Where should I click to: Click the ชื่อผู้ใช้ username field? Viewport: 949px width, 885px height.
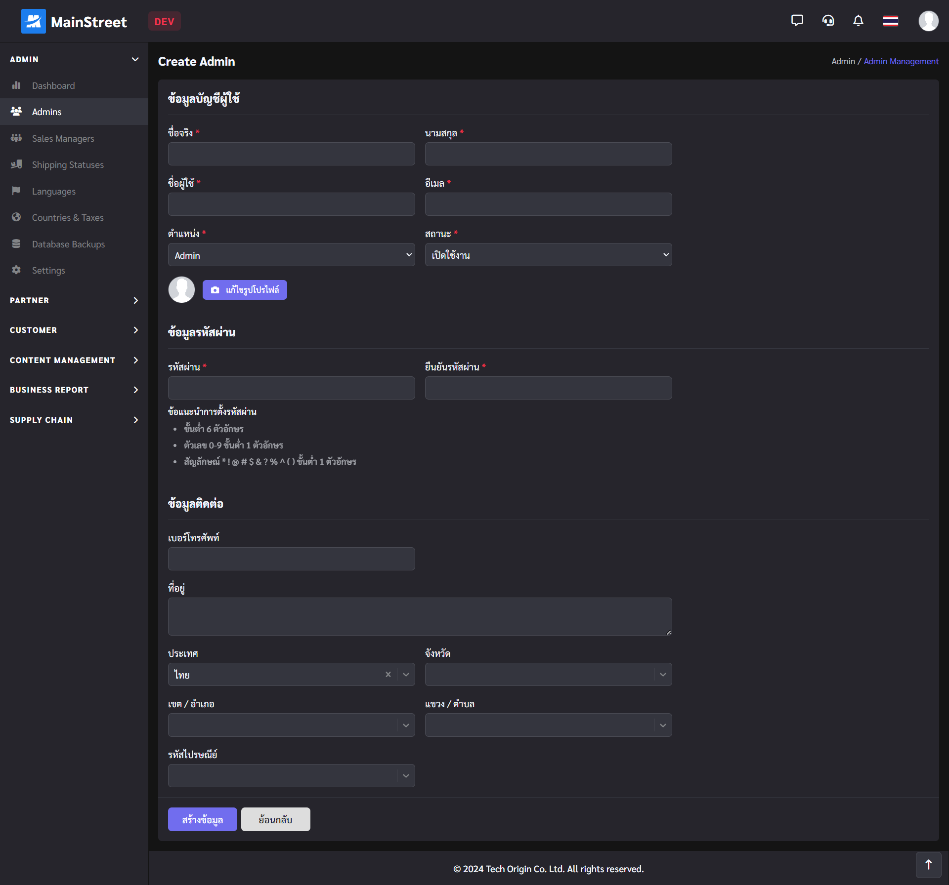tap(291, 204)
